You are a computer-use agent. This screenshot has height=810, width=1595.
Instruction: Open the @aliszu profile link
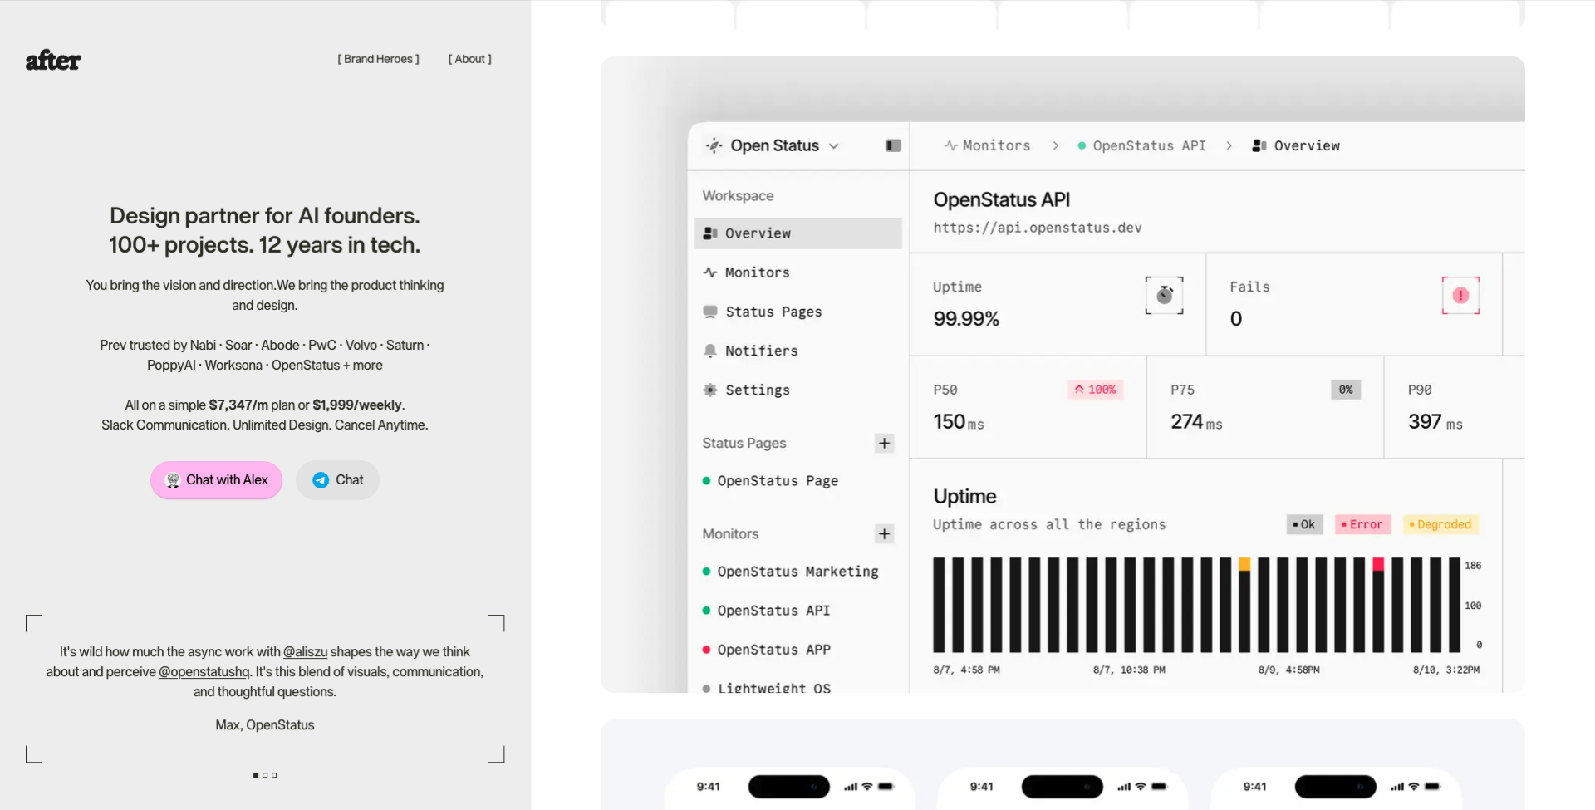click(305, 652)
